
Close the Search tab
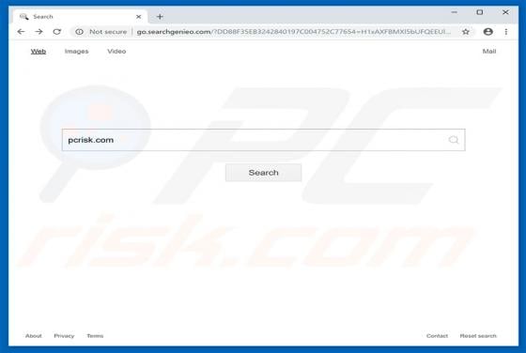[x=139, y=16]
